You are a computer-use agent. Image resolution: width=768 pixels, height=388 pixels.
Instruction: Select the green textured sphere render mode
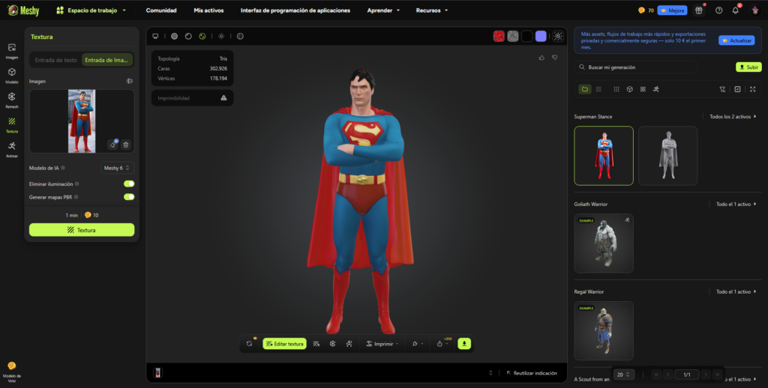202,36
